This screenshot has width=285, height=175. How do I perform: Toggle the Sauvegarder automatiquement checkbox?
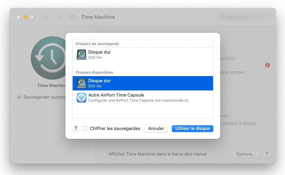pos(19,97)
